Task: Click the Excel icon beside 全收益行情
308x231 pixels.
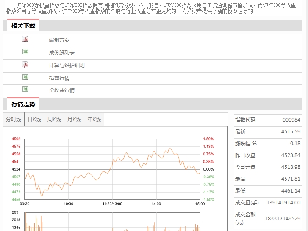Action: point(25,89)
